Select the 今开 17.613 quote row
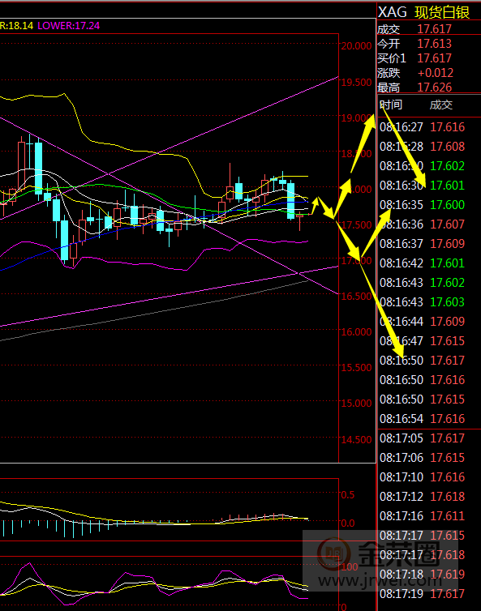This screenshot has width=481, height=611. (x=429, y=44)
